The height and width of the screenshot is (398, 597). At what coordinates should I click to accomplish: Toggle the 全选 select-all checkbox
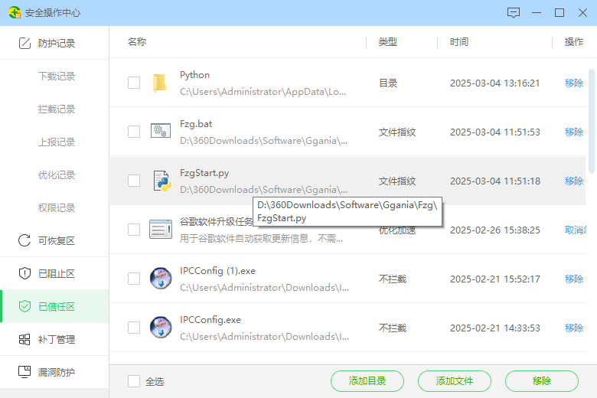(134, 381)
